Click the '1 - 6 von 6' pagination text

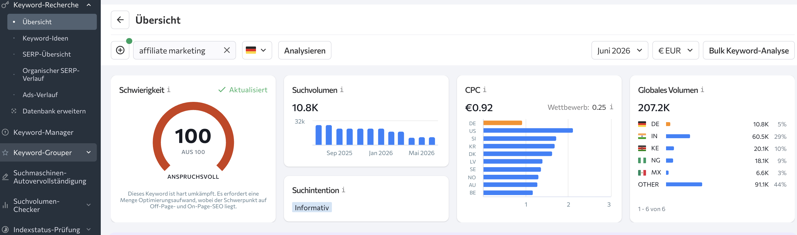coord(652,209)
